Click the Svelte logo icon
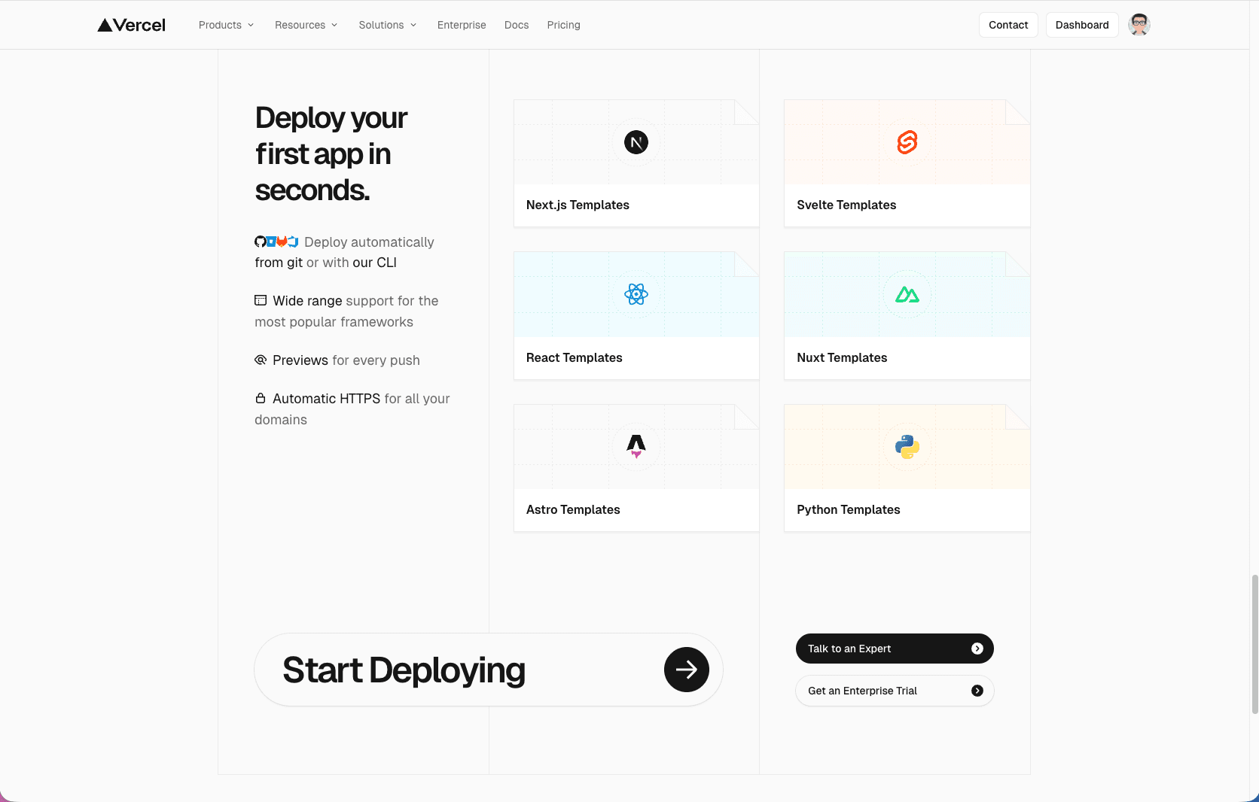The height and width of the screenshot is (802, 1259). (x=907, y=142)
